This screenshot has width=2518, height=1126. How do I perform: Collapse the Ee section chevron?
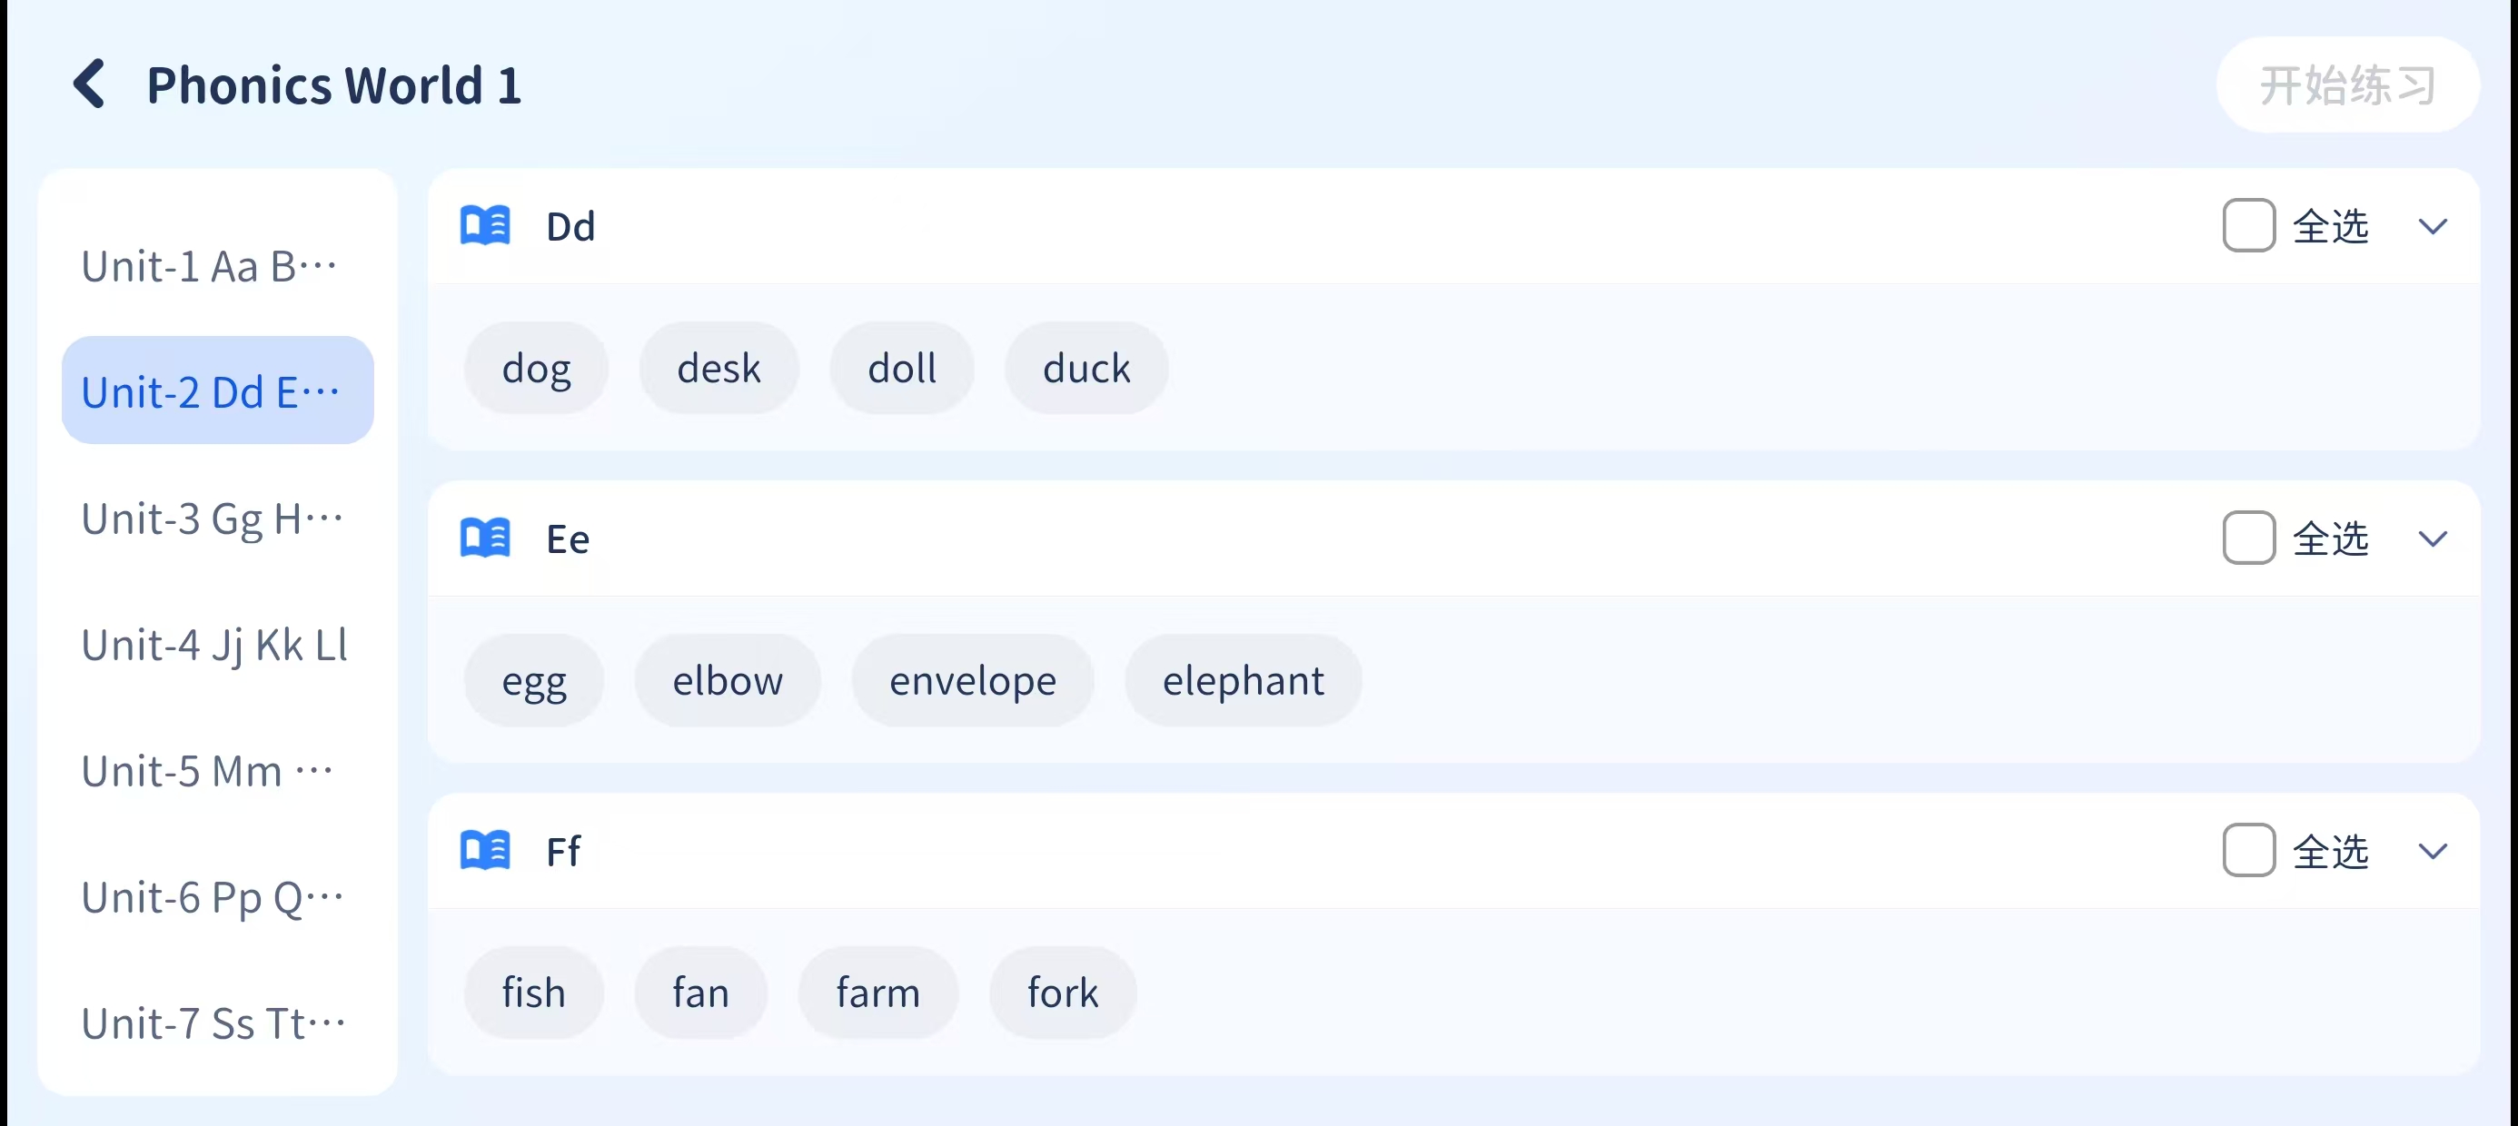[x=2432, y=538]
